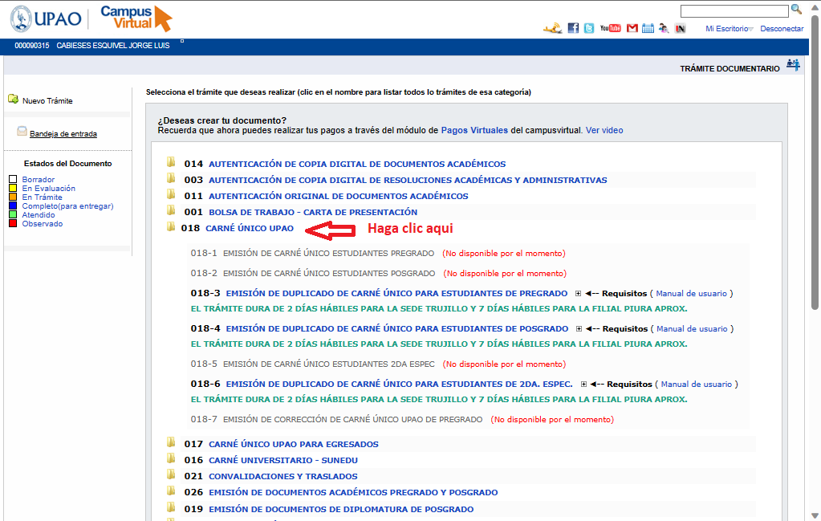Filter by Atendido status label
Image resolution: width=821 pixels, height=521 pixels.
(x=39, y=215)
